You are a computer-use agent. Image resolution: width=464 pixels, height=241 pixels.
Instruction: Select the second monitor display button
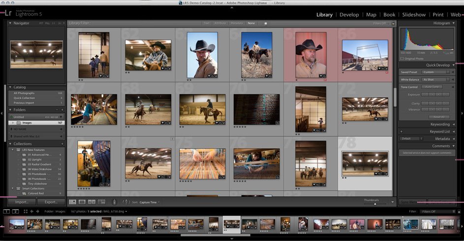(x=15, y=212)
